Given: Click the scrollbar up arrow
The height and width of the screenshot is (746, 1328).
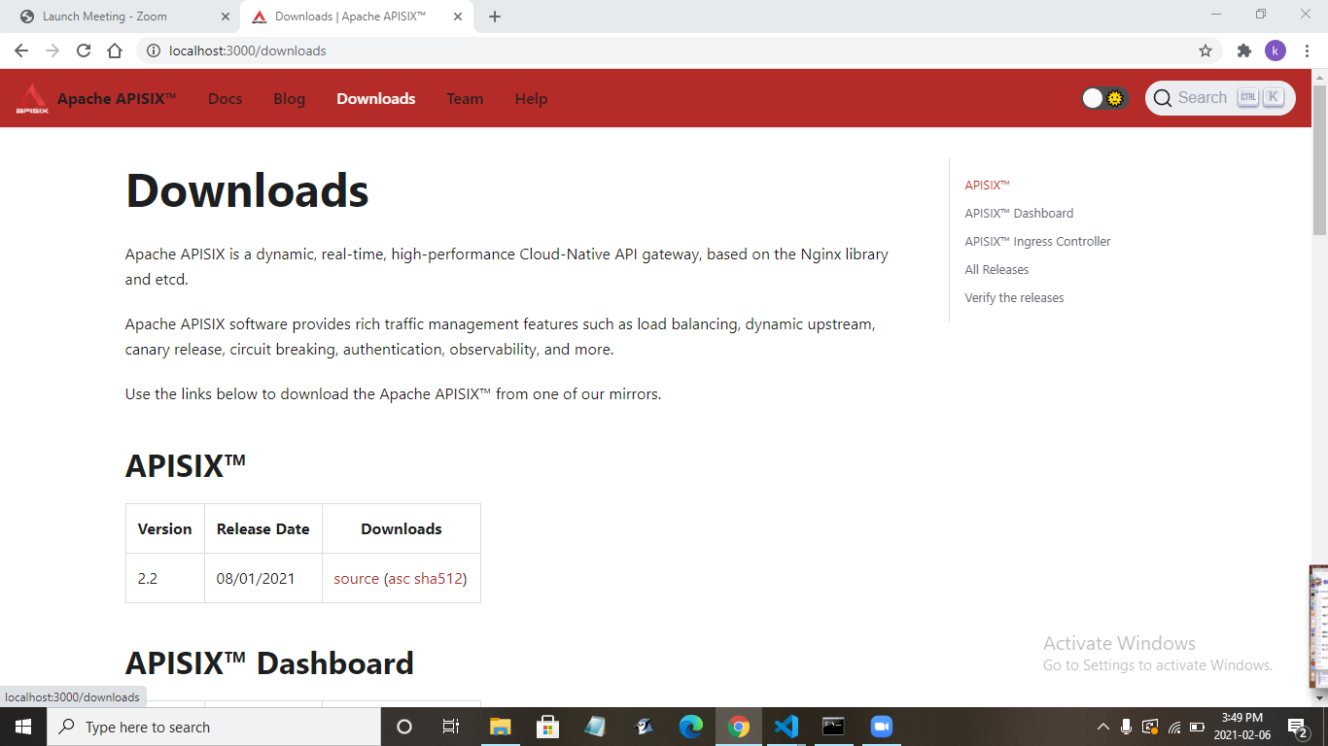Looking at the screenshot, I should tap(1319, 77).
